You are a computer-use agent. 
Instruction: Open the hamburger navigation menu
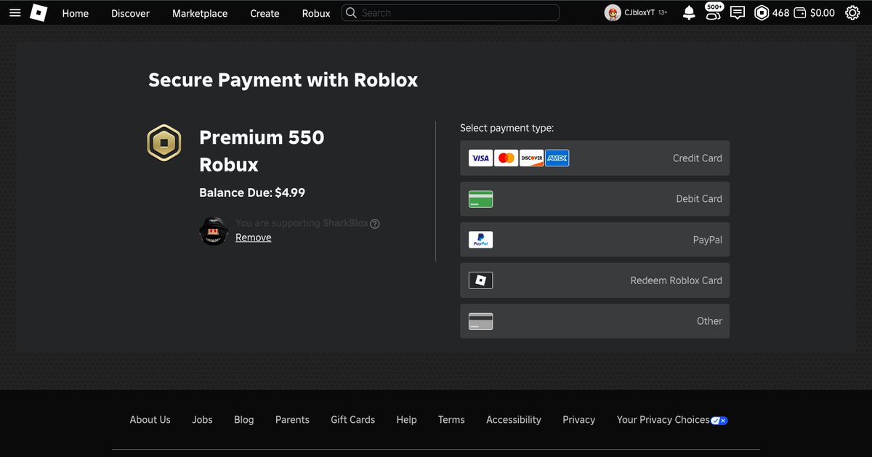(x=15, y=12)
